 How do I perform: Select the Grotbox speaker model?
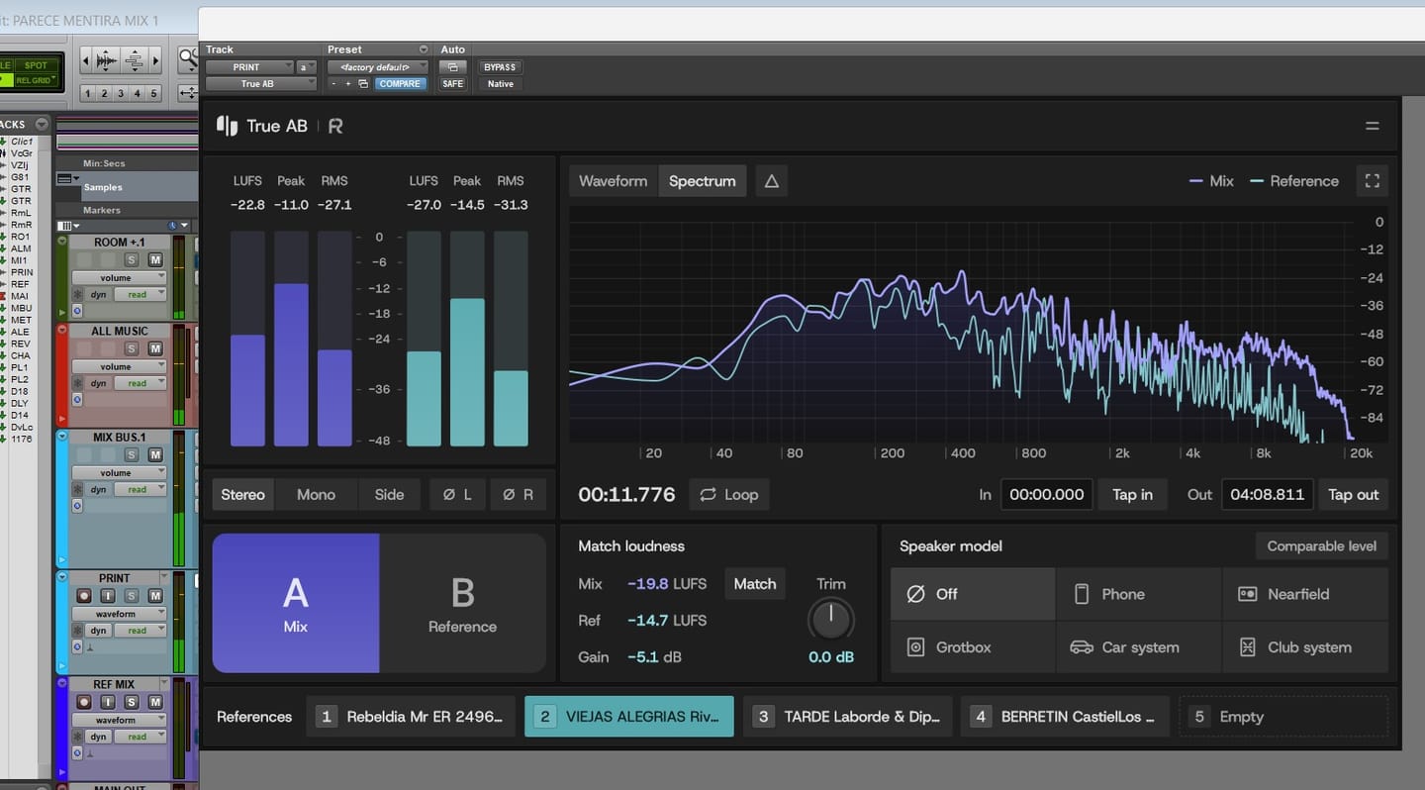[973, 647]
